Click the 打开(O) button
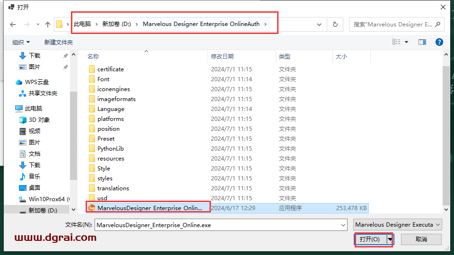Viewport: 454px width, 255px height. click(370, 239)
